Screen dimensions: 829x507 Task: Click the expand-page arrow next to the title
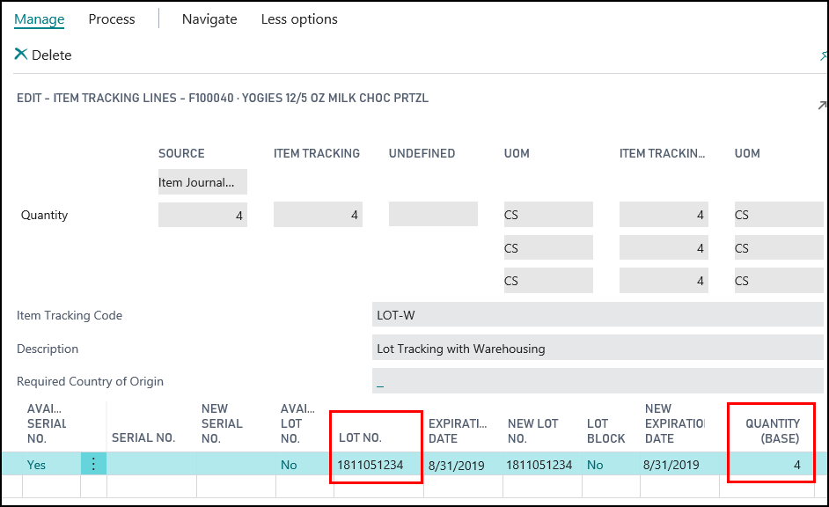821,104
